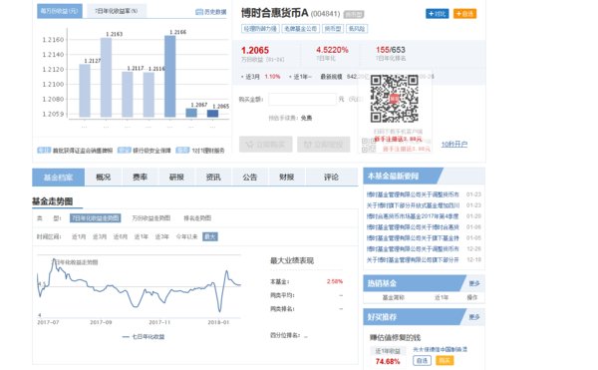This screenshot has height=370, width=598.
Task: Click the dark blue 1.2065 bar
Action: (213, 114)
